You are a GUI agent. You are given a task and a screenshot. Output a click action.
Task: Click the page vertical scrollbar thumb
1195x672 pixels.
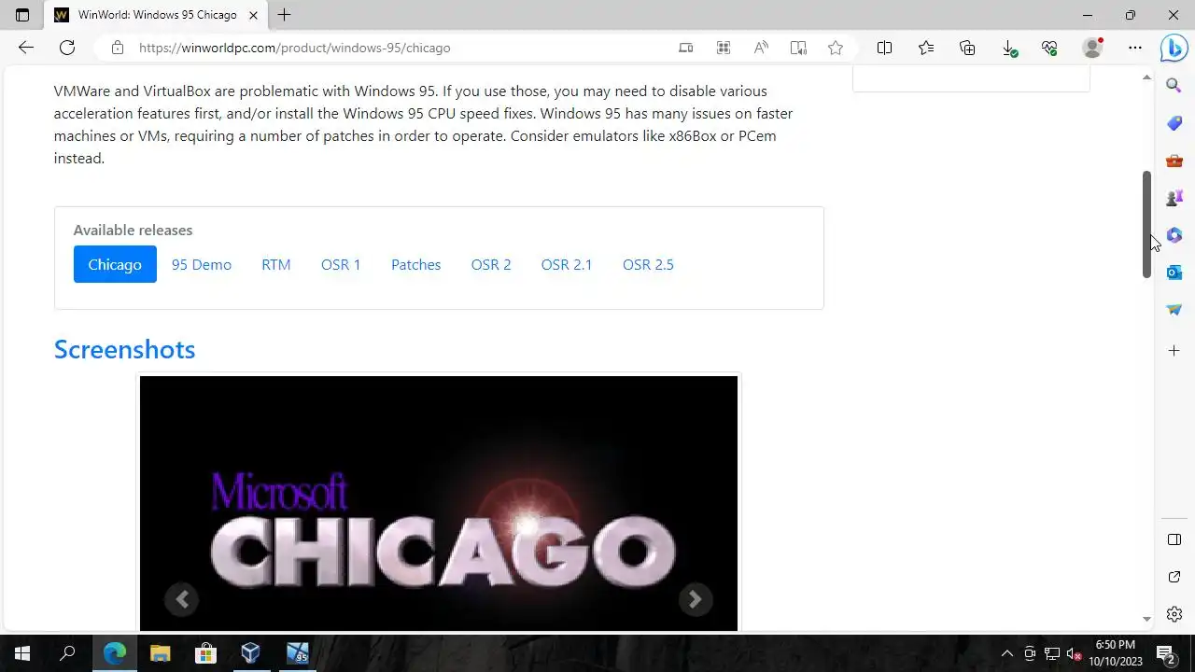pos(1147,224)
